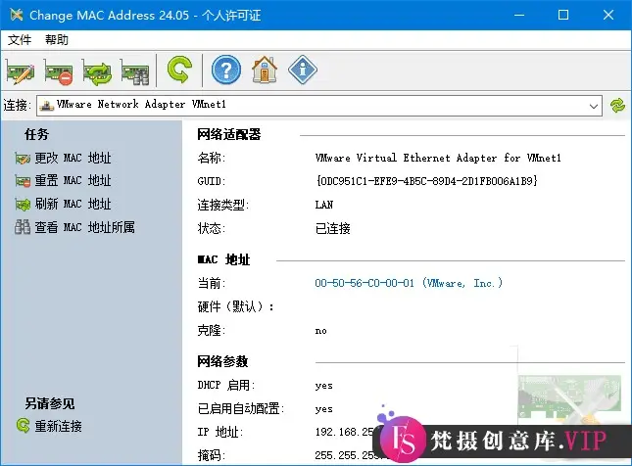The width and height of the screenshot is (632, 466).
Task: Click the green Reconnect arrow toolbar icon
Action: pos(179,70)
